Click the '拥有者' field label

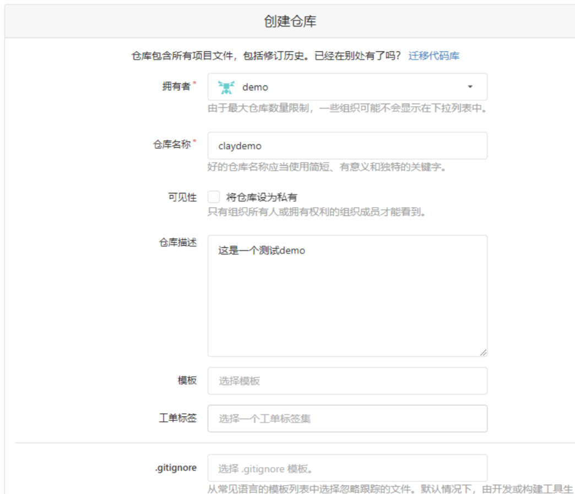[x=176, y=86]
